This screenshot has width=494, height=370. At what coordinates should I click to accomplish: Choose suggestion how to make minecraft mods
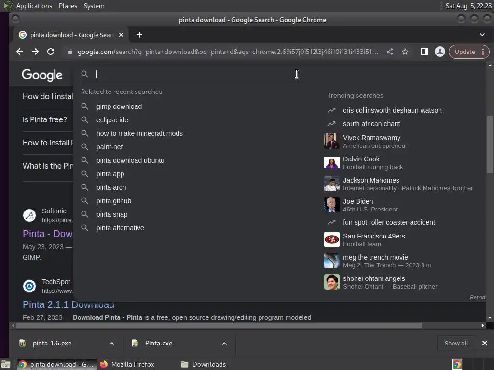(139, 133)
